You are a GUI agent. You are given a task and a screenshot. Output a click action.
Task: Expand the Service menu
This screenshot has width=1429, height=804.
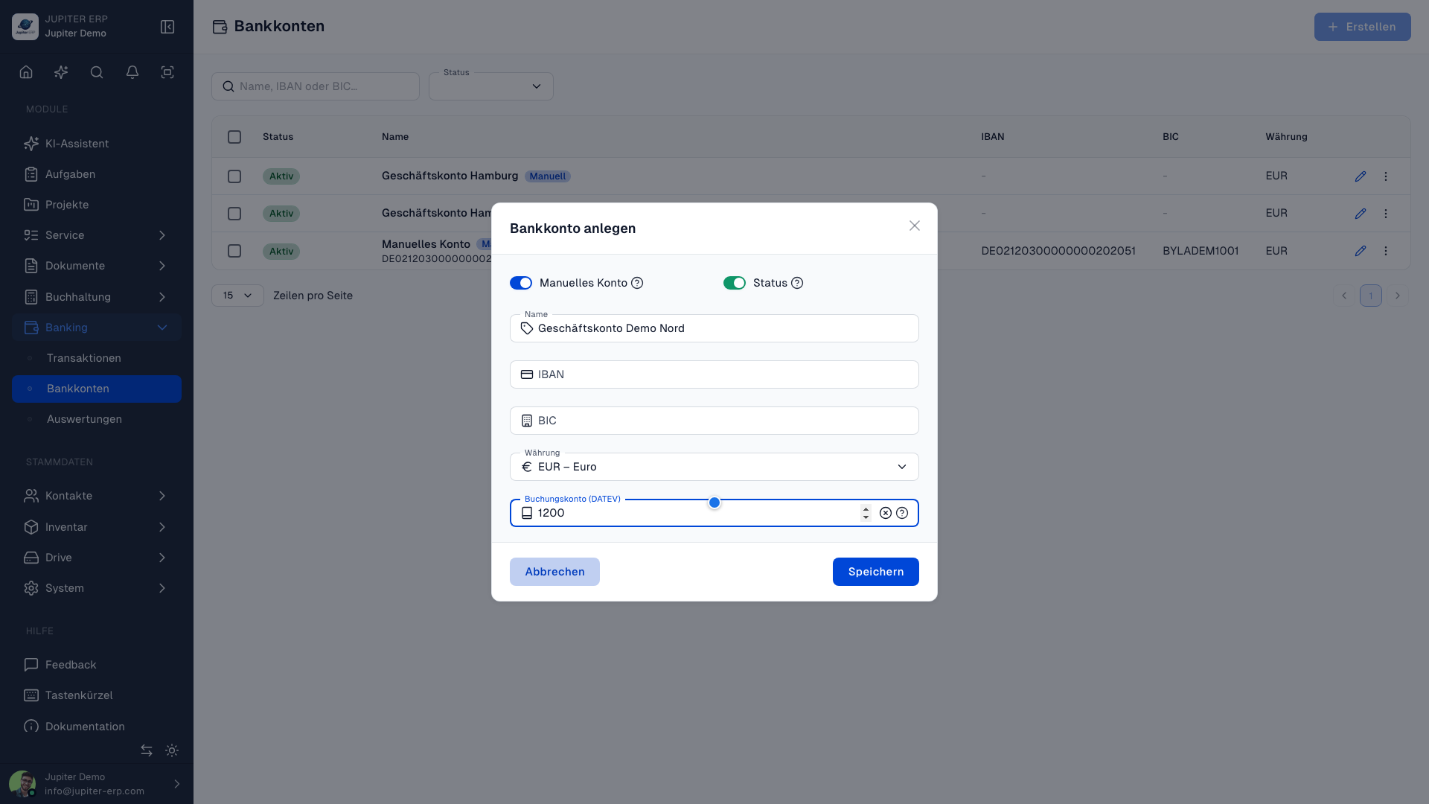click(x=97, y=235)
